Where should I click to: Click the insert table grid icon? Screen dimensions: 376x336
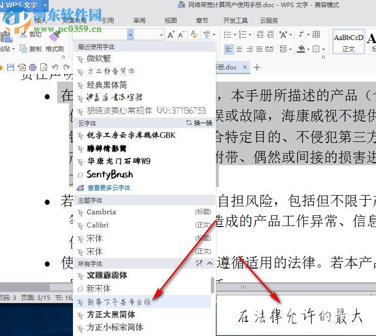316,34
